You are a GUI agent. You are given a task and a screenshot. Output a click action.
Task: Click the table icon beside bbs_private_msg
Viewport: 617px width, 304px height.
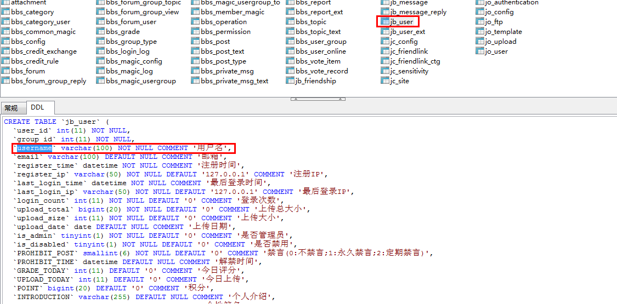pyautogui.click(x=195, y=71)
